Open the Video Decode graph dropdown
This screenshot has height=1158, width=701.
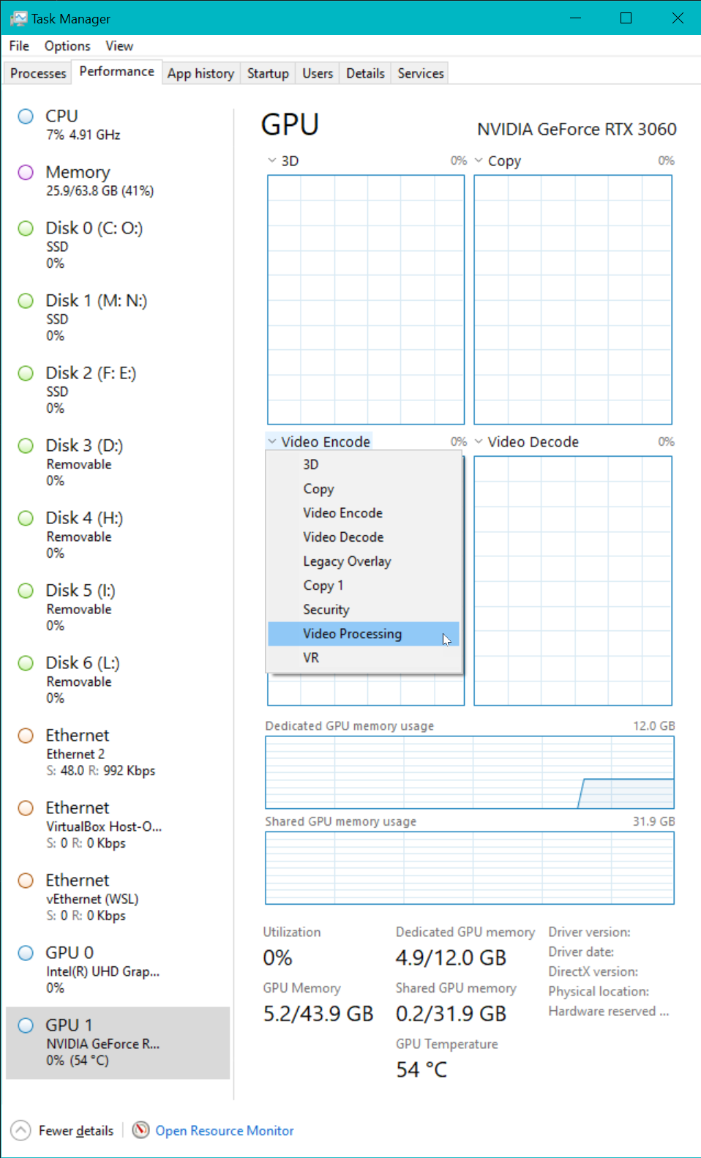click(x=479, y=442)
